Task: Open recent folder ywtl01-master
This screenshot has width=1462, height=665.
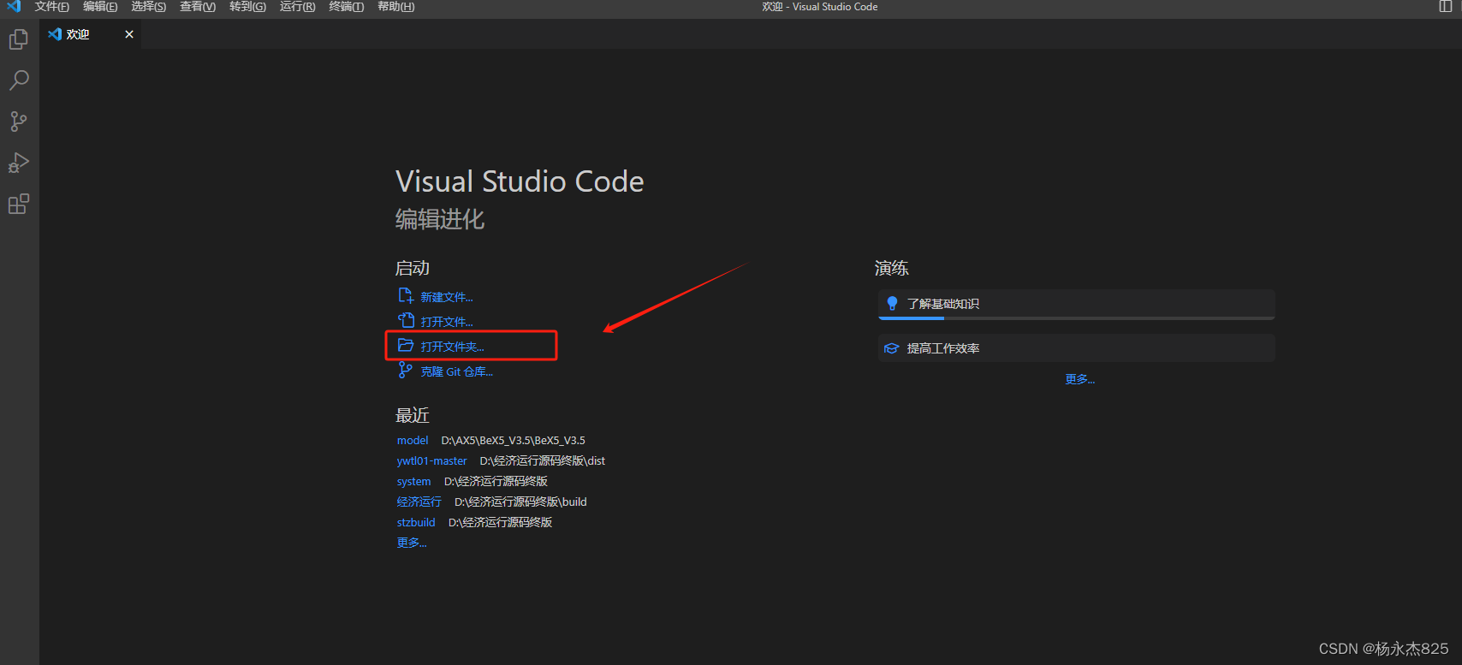Action: [432, 460]
